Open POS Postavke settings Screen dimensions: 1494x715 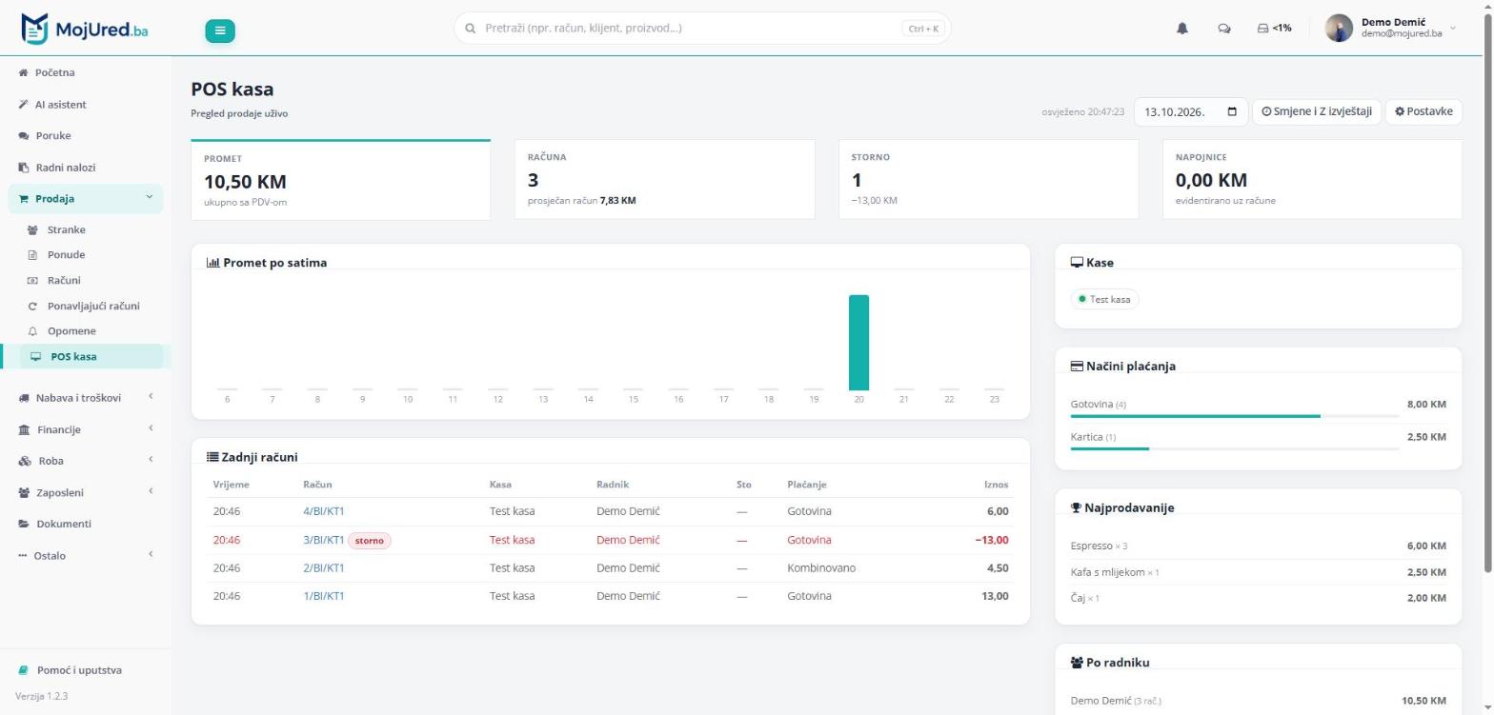1423,111
